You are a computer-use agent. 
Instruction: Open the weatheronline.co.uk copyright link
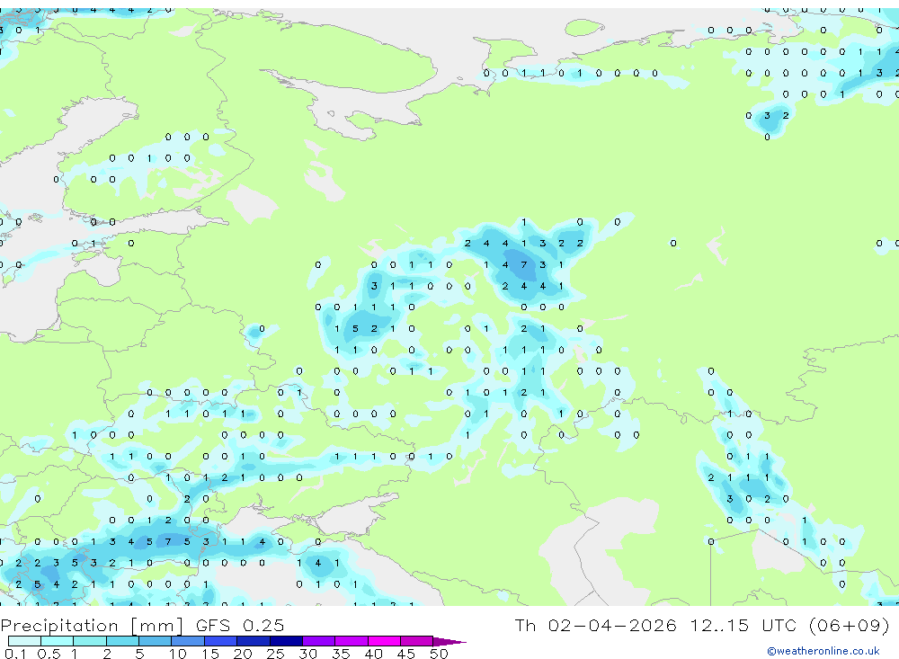823,651
